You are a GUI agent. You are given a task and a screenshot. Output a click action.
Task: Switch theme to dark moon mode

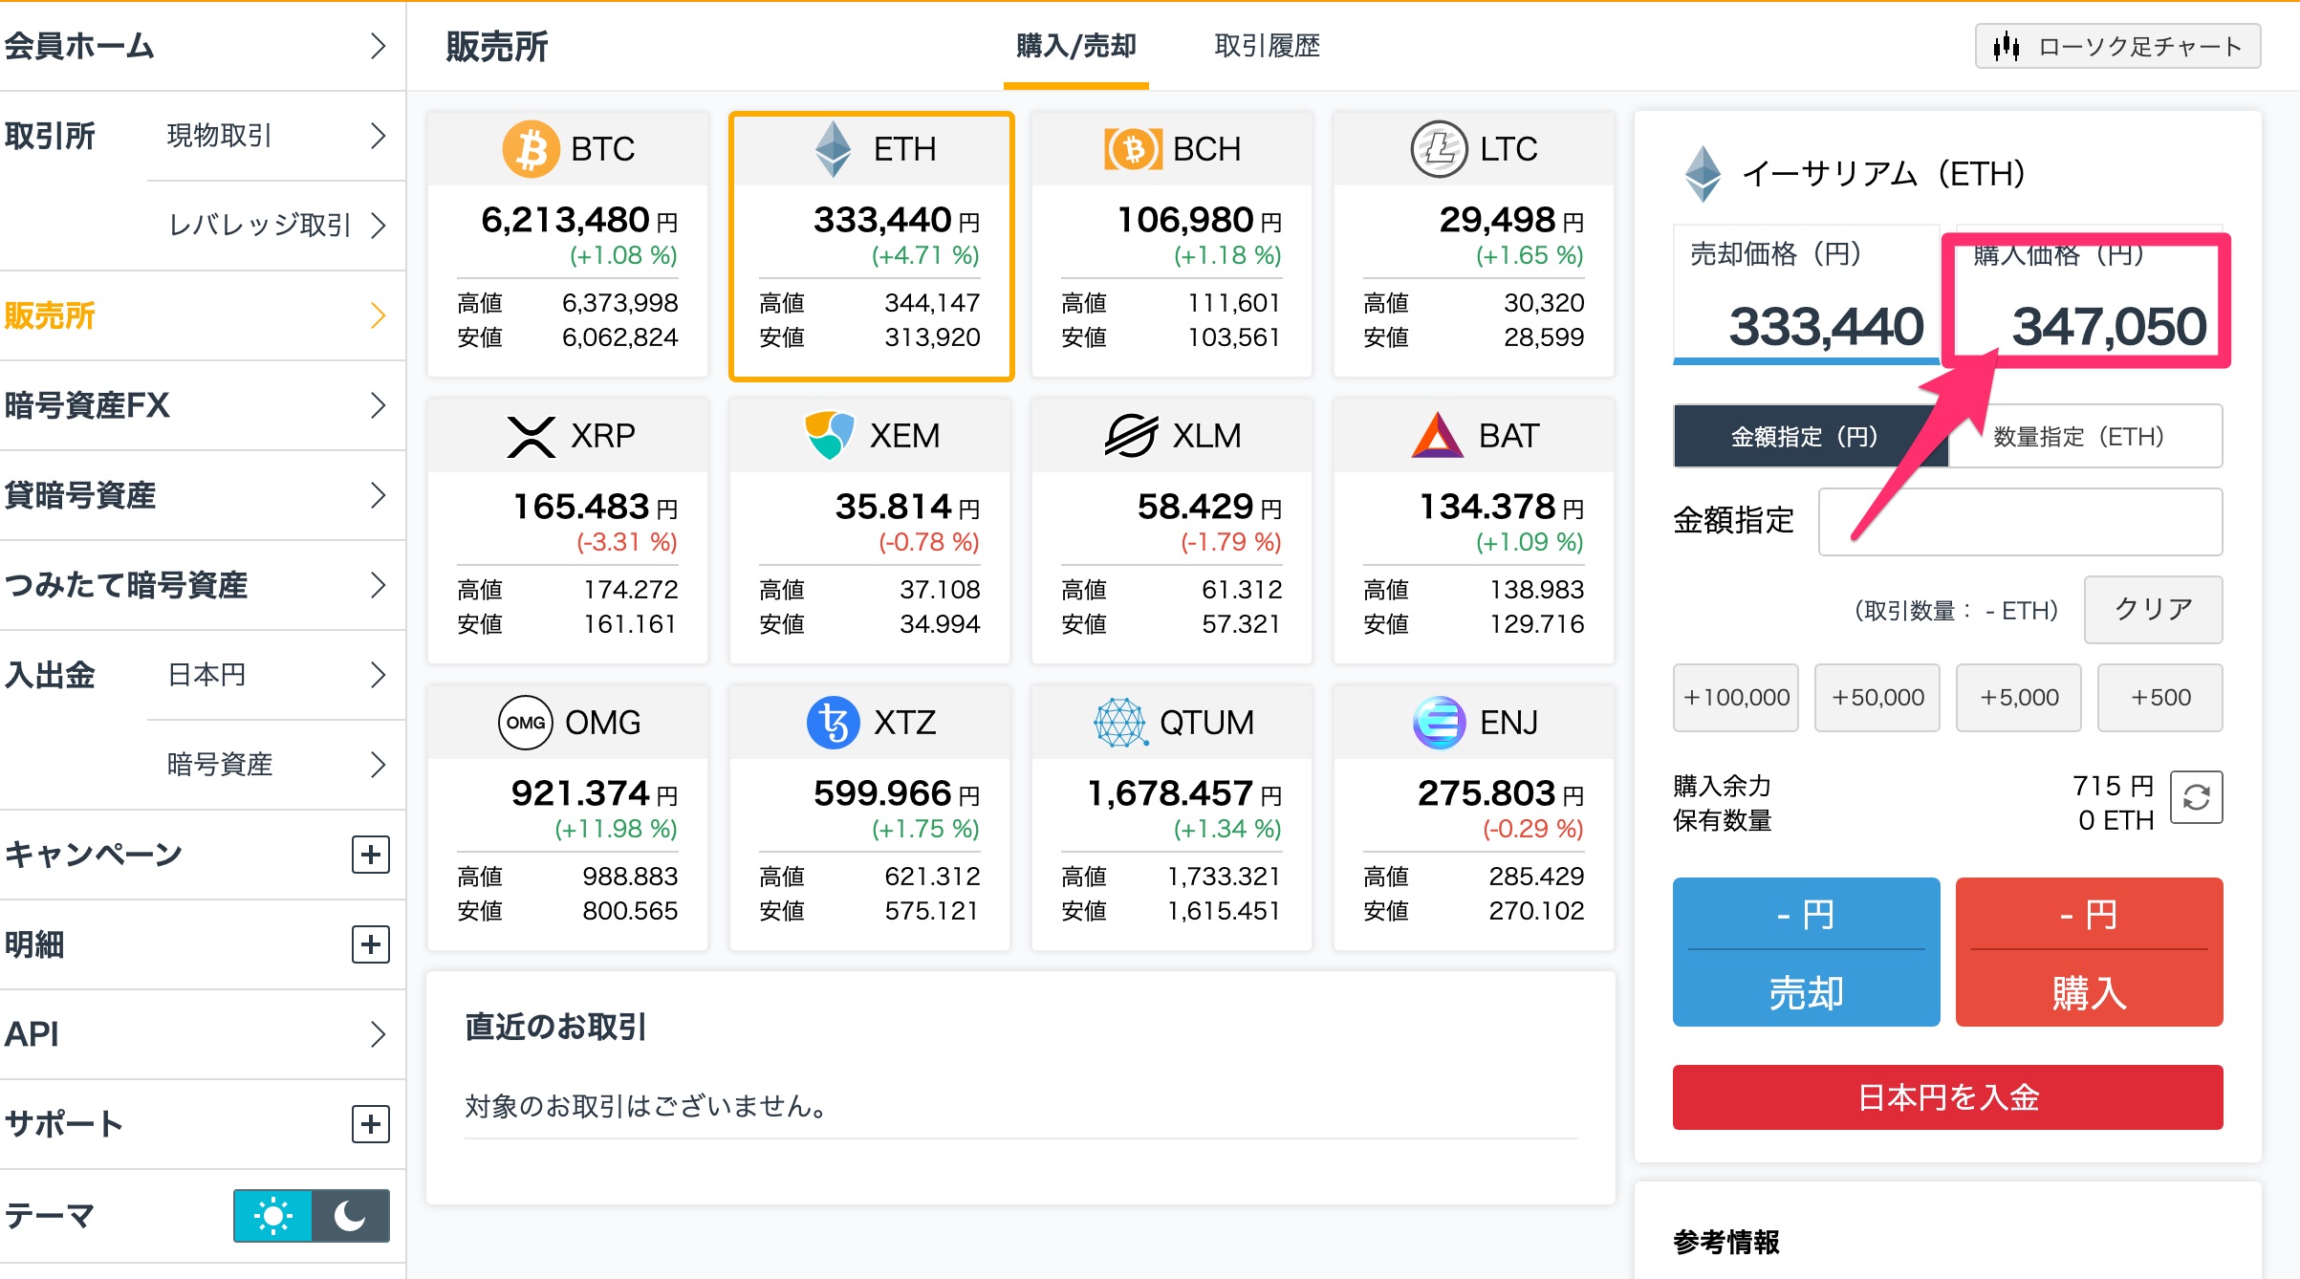(x=350, y=1216)
